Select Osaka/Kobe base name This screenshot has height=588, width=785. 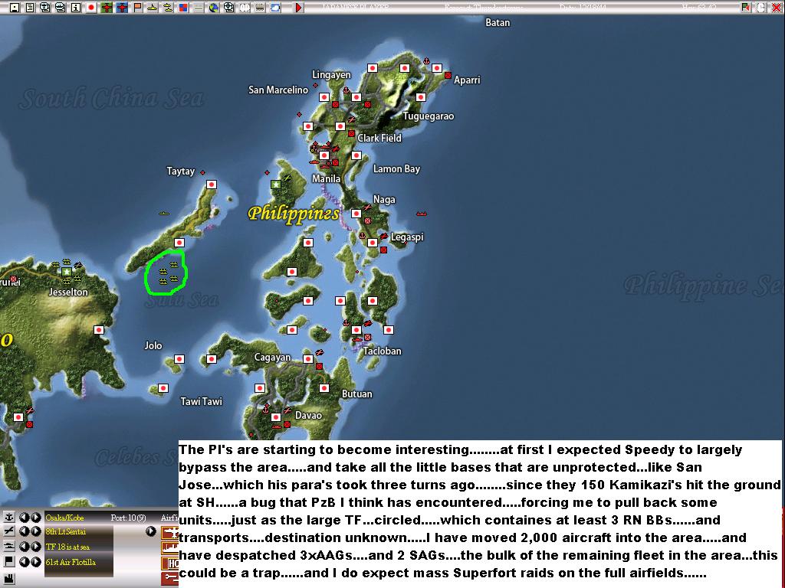click(64, 518)
